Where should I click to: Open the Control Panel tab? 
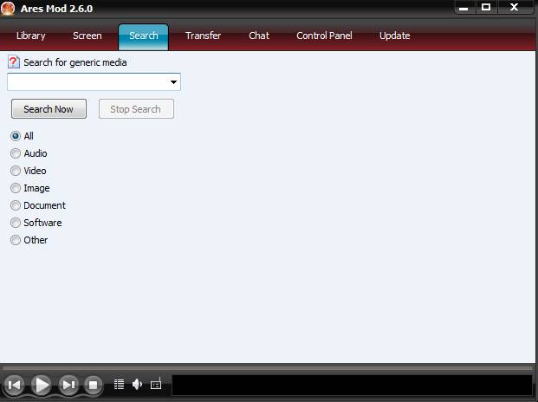tap(324, 36)
